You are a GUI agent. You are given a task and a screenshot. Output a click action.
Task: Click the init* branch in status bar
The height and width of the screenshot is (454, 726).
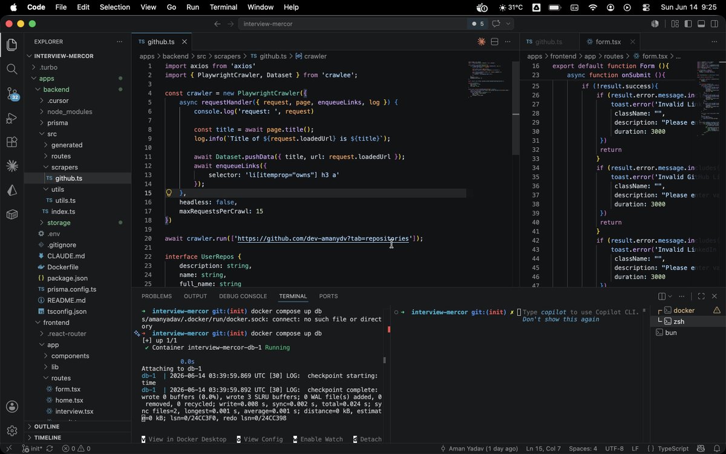33,449
